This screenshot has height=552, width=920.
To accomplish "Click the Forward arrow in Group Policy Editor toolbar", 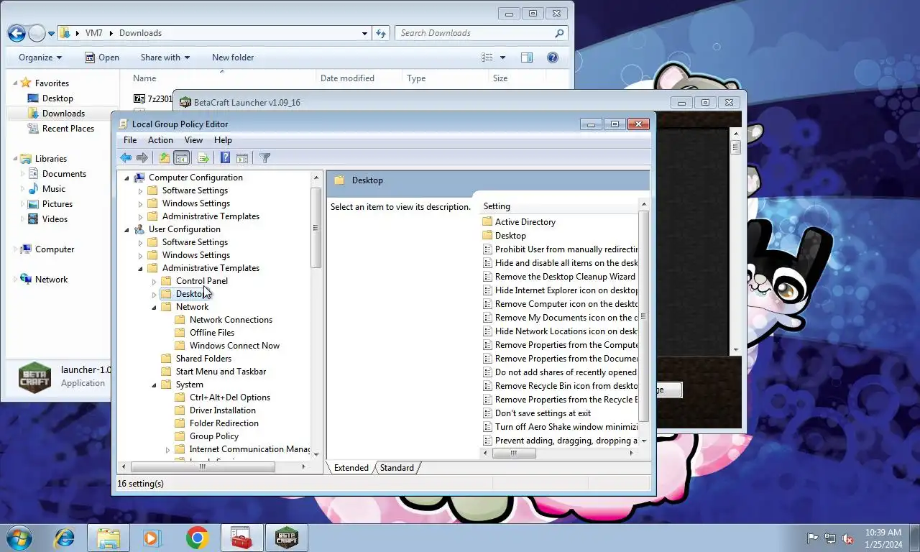I will coord(142,158).
